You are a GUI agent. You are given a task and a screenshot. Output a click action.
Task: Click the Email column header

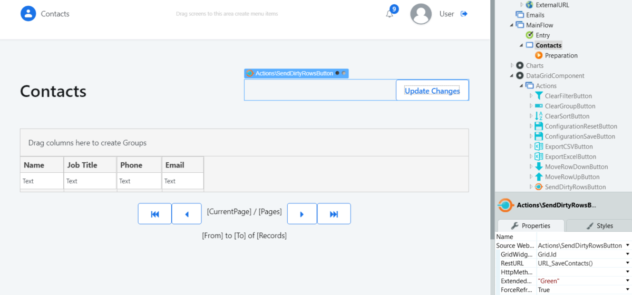[x=182, y=165]
